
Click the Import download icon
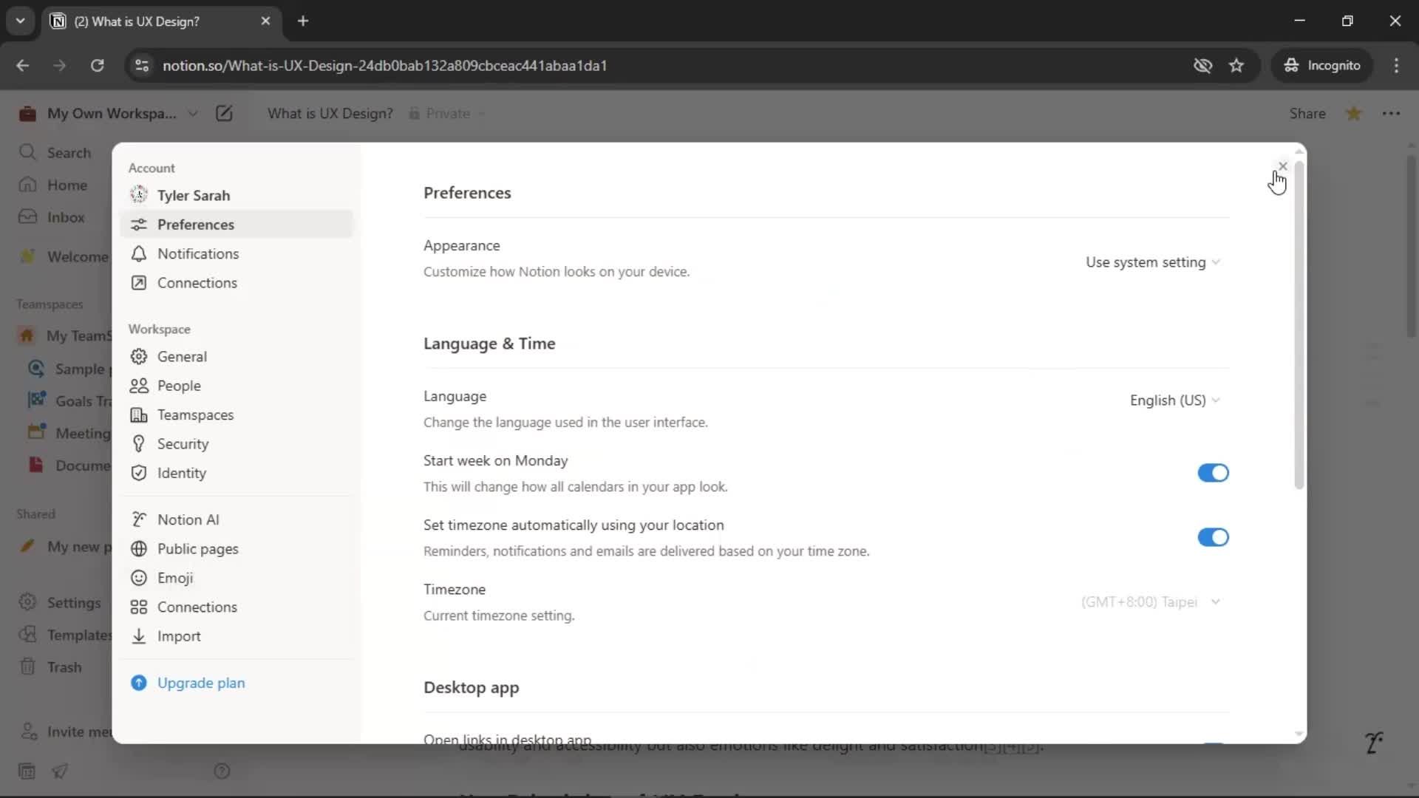tap(138, 635)
